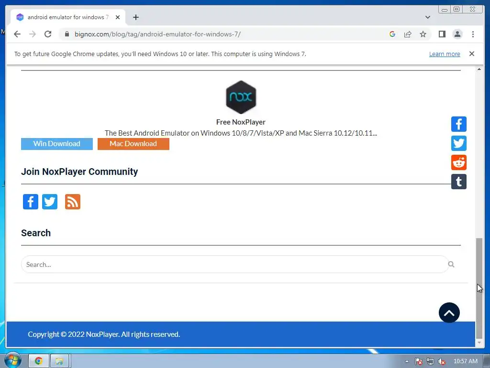
Task: Dismiss the Chrome update notification bar
Action: pos(472,54)
